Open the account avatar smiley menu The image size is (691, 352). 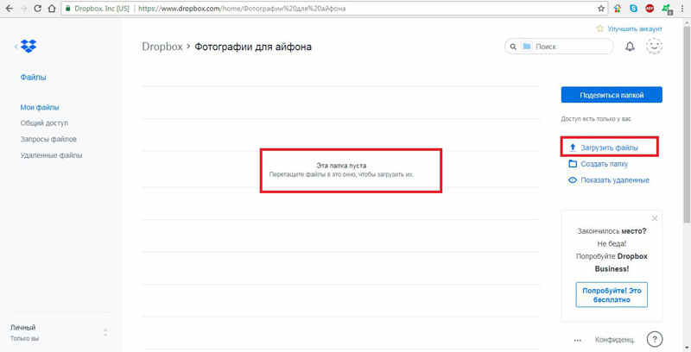pos(654,46)
